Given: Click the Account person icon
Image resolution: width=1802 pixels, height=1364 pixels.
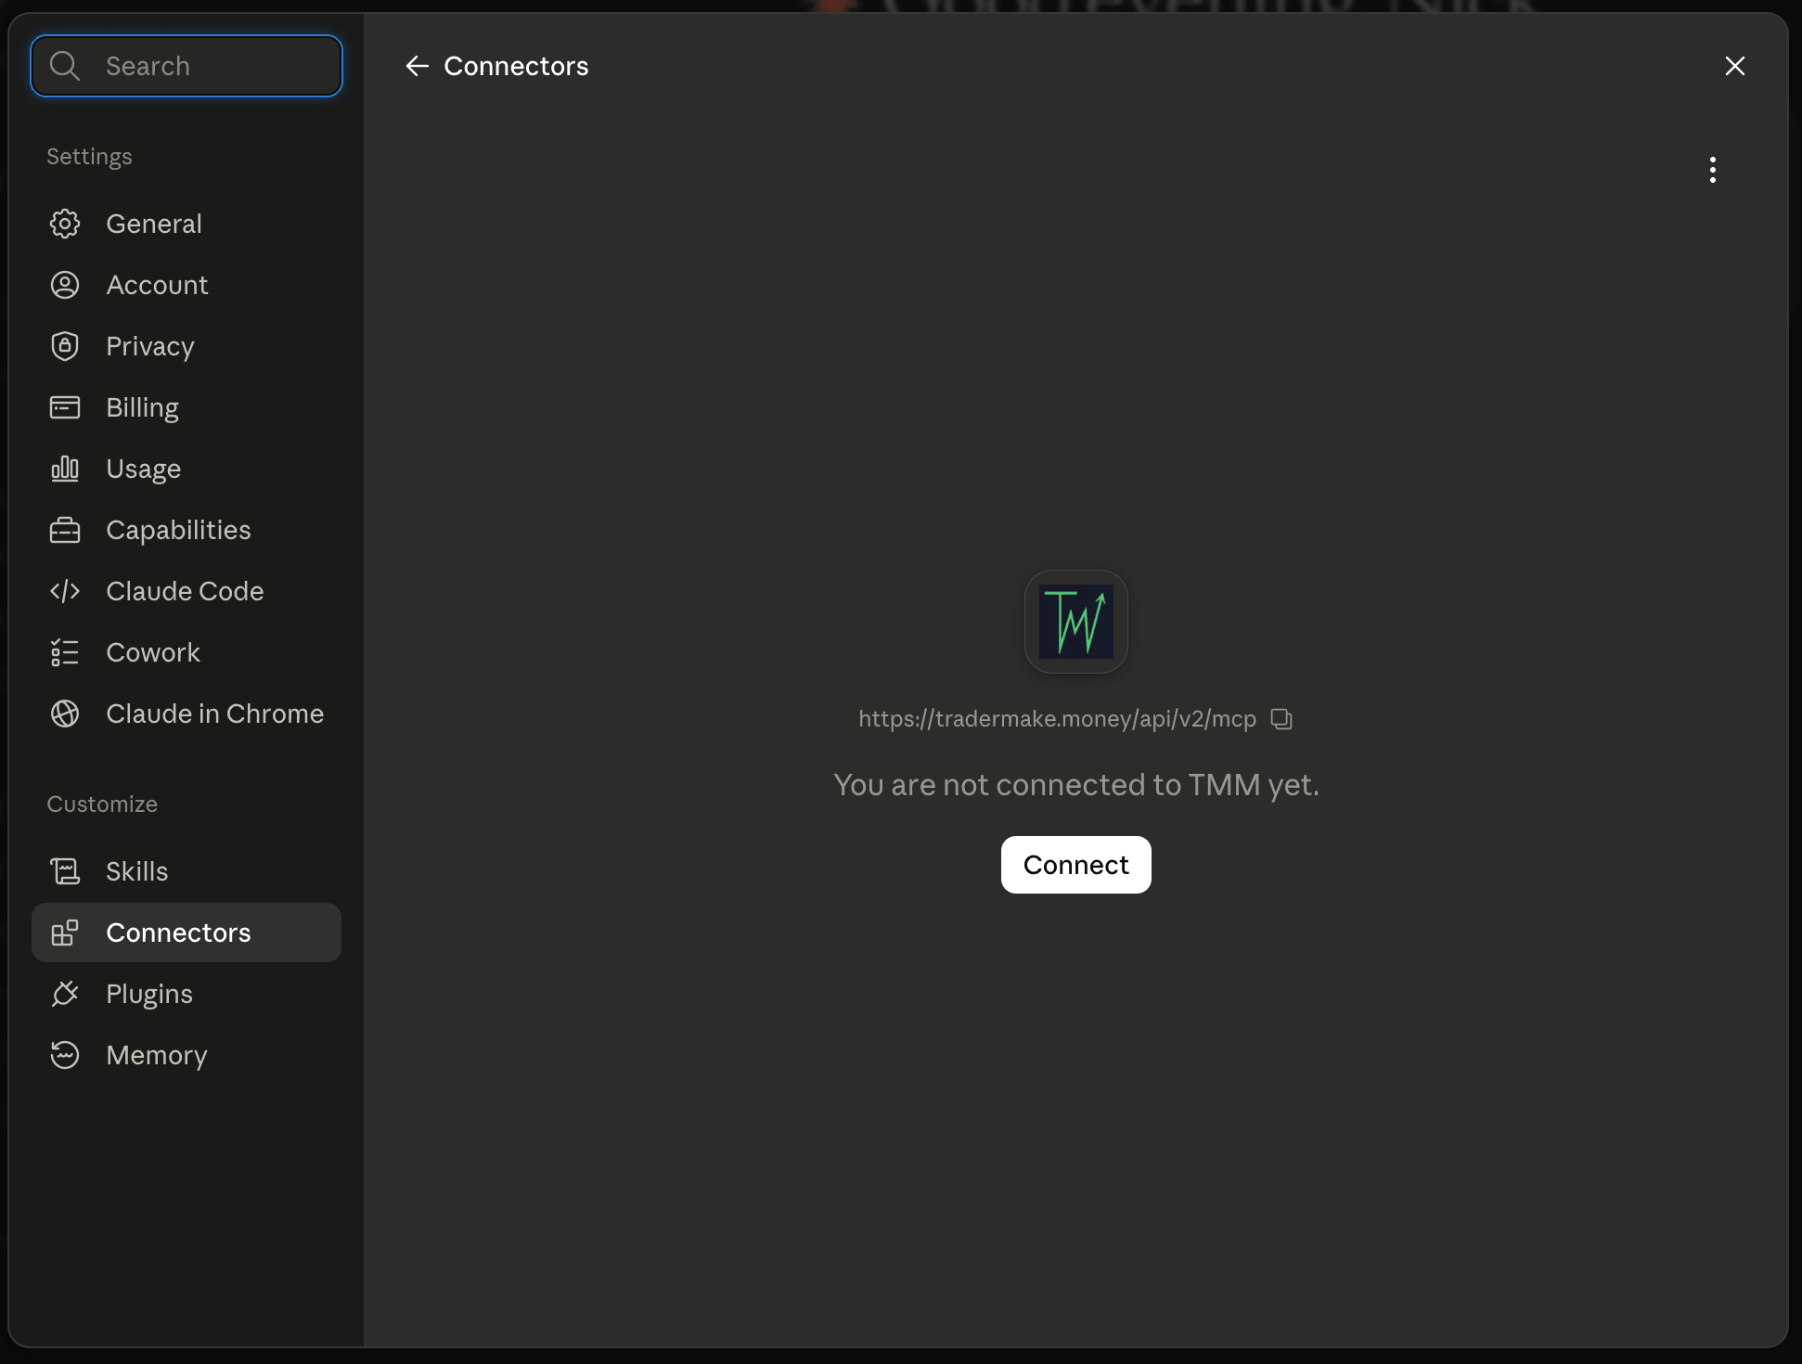Looking at the screenshot, I should (65, 285).
